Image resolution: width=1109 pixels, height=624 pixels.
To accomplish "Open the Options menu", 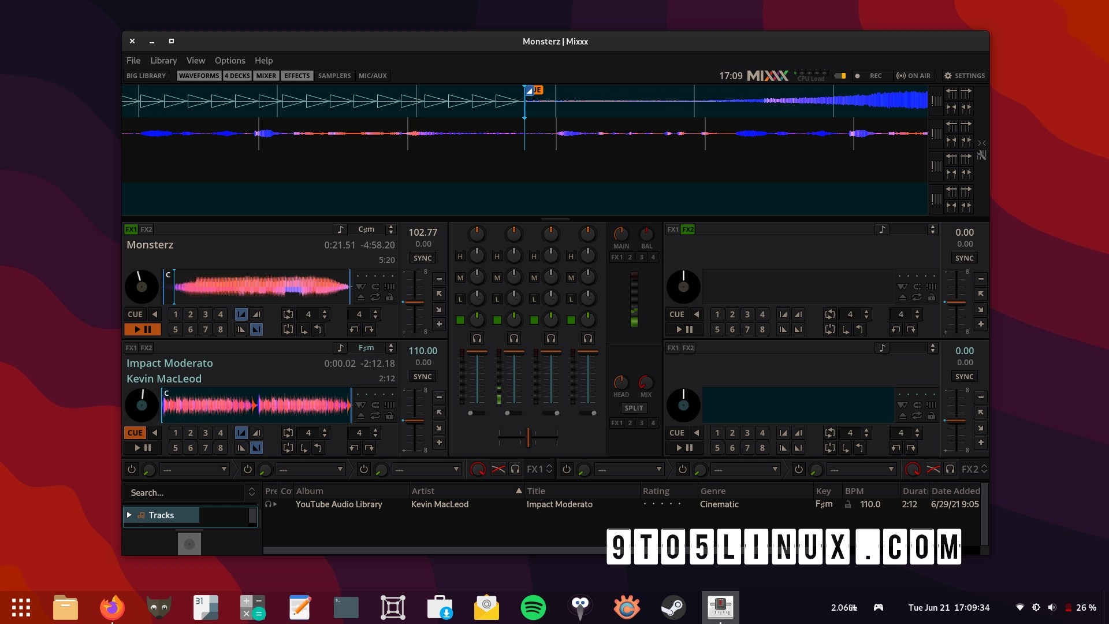I will [229, 60].
